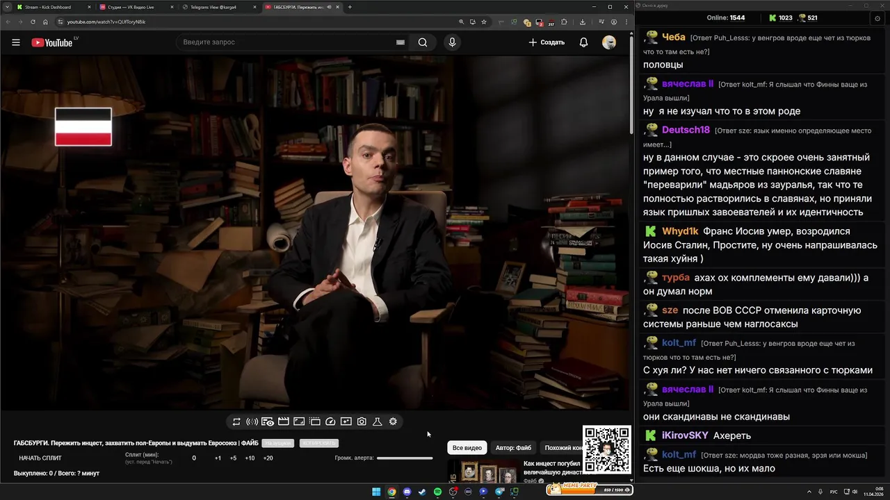Open the YouTube account avatar menu

pos(609,42)
